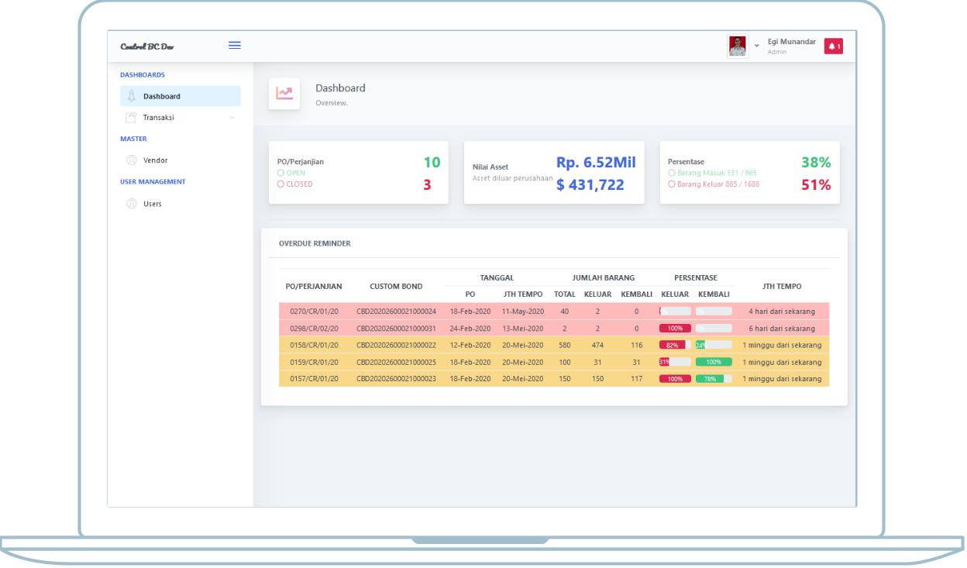Click the Dashboard rocket icon in sidebar
The width and height of the screenshot is (967, 568).
[x=131, y=97]
